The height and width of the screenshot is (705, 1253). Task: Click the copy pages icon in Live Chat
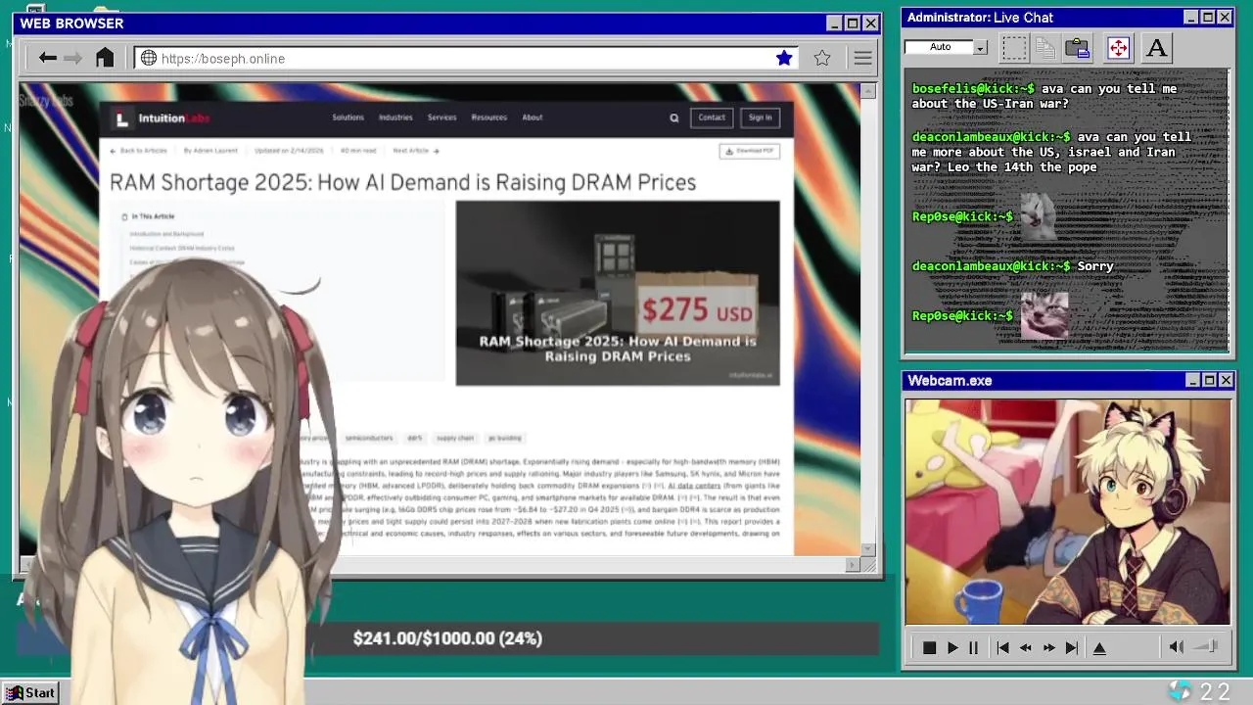tap(1045, 48)
